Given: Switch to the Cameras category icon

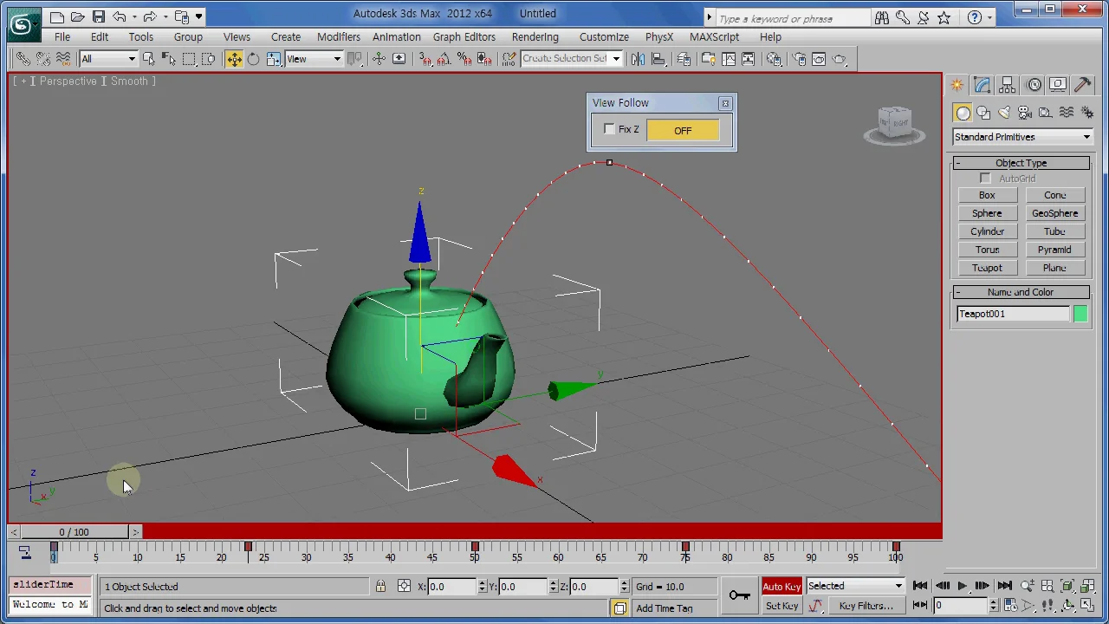Looking at the screenshot, I should 1025,113.
